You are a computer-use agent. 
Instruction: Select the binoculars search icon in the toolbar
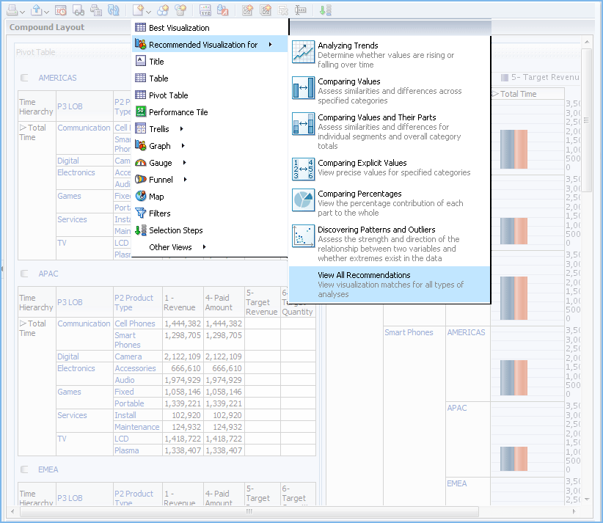pos(78,10)
